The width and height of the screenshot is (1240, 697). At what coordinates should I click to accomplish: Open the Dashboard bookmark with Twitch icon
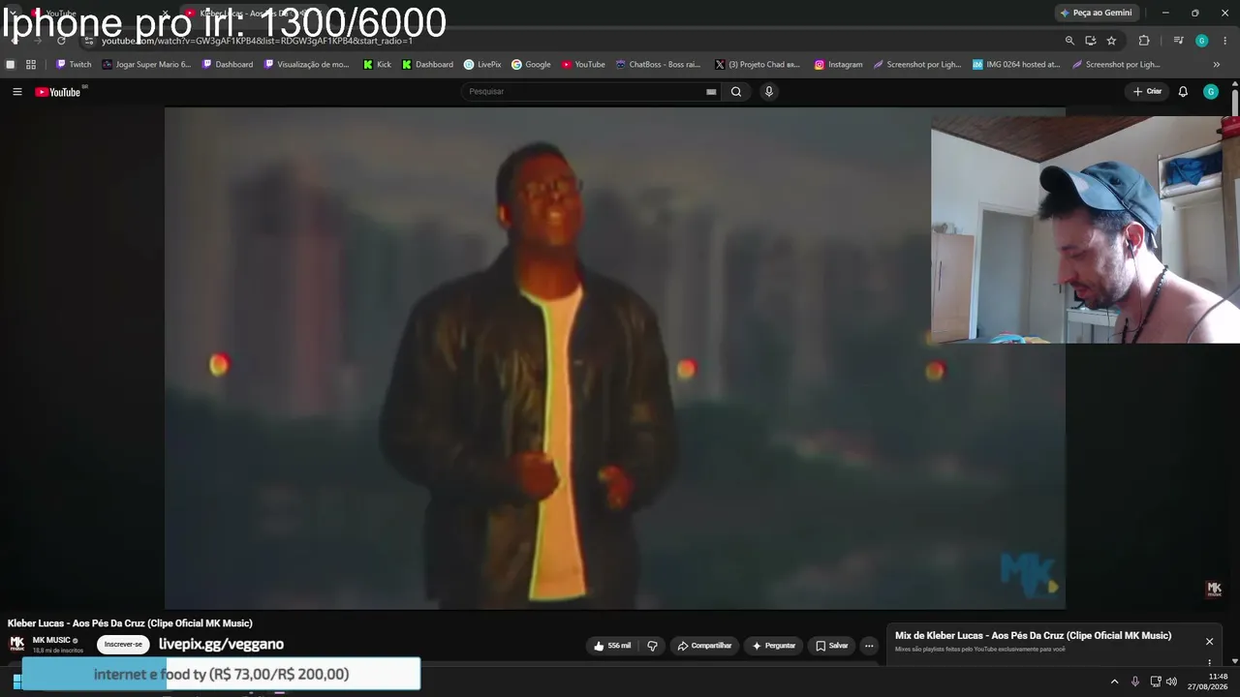[228, 65]
